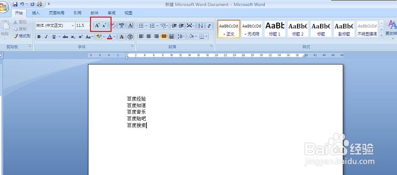Click the 格式刷 format painter brush
Image resolution: width=397 pixels, height=175 pixels.
tap(22, 36)
